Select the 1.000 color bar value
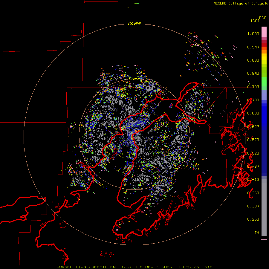 [x=253, y=33]
